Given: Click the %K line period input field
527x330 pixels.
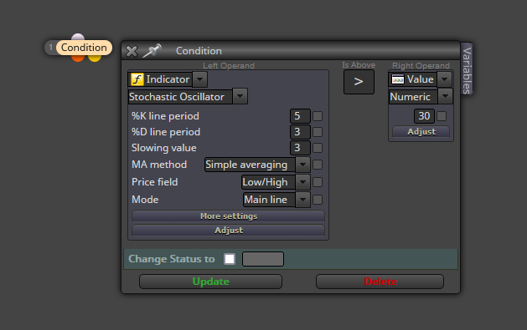Looking at the screenshot, I should pos(300,116).
